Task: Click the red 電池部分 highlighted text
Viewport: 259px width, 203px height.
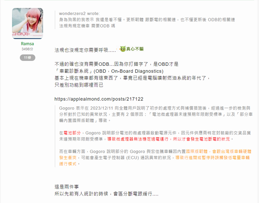Action: 72,133
